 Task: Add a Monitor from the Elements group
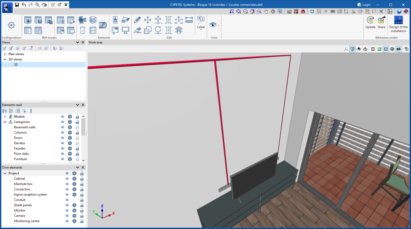click(125, 30)
